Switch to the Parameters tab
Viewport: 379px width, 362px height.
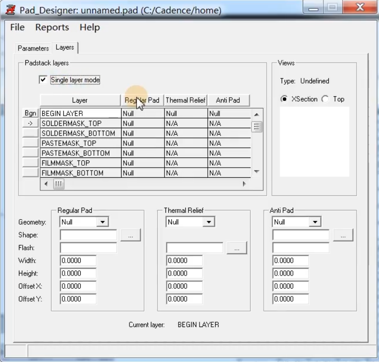(x=33, y=48)
